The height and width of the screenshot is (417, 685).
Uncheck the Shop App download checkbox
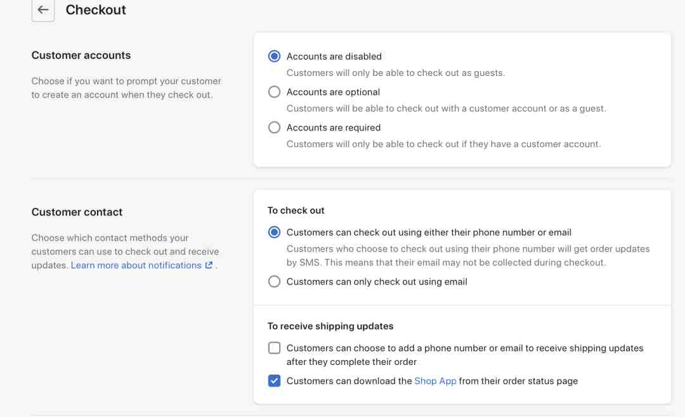274,381
